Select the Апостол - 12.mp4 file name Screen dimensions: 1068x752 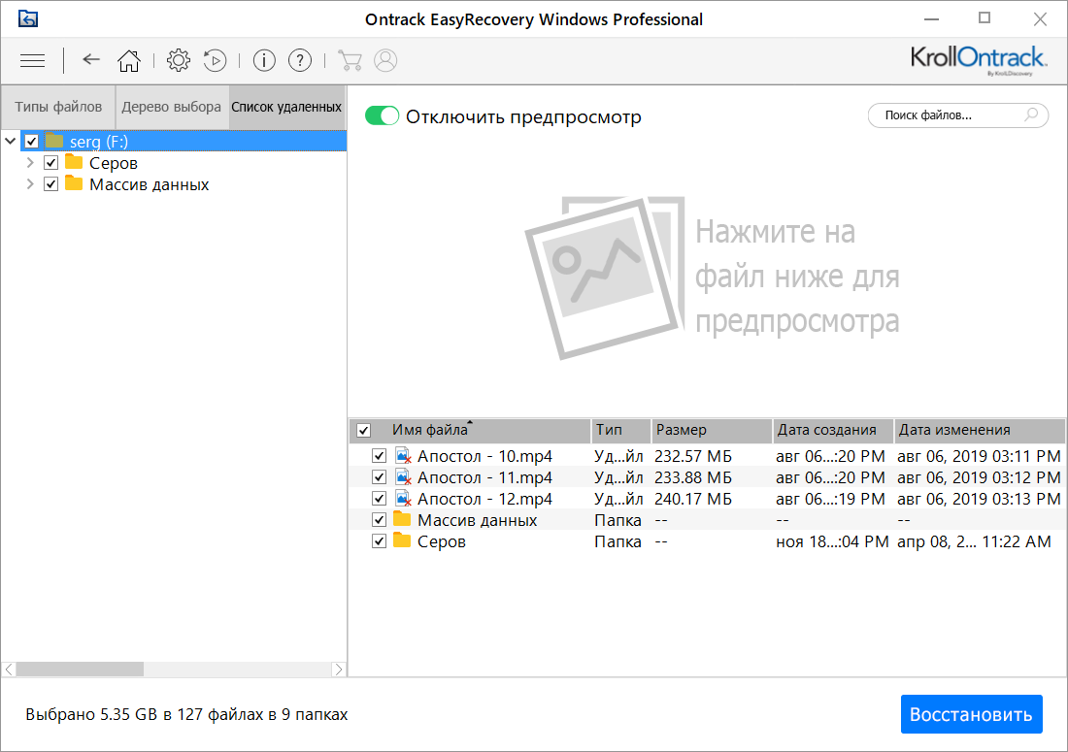(x=484, y=498)
